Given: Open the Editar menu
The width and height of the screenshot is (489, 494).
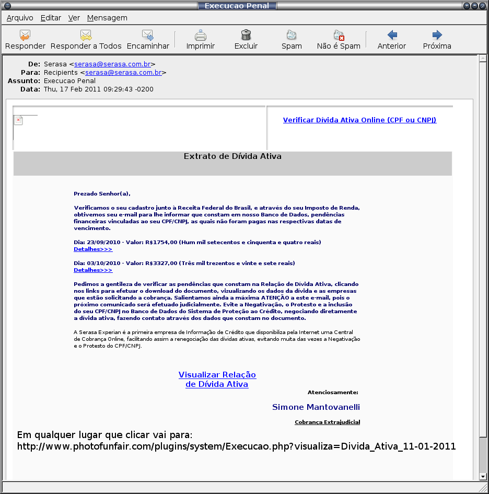Looking at the screenshot, I should pyautogui.click(x=51, y=18).
